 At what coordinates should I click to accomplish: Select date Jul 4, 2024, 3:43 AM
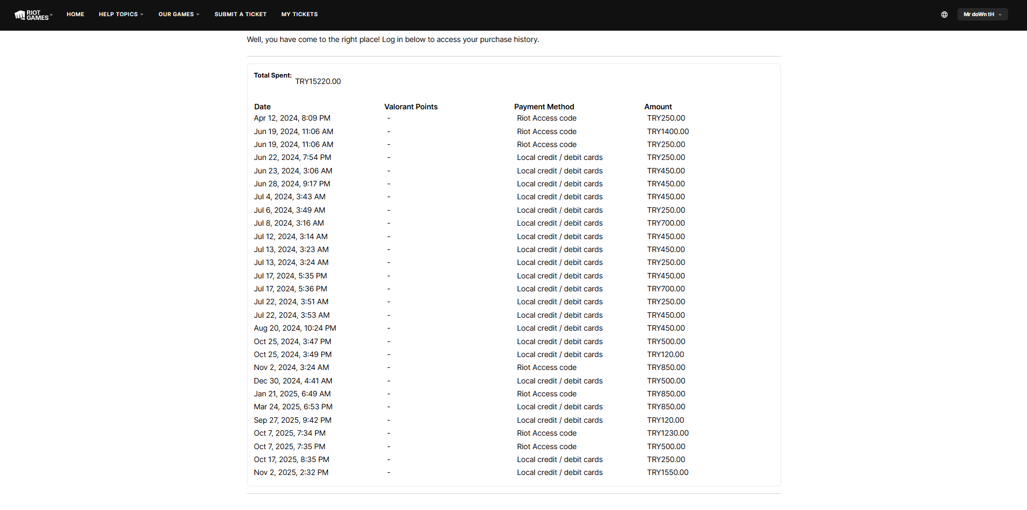click(290, 197)
